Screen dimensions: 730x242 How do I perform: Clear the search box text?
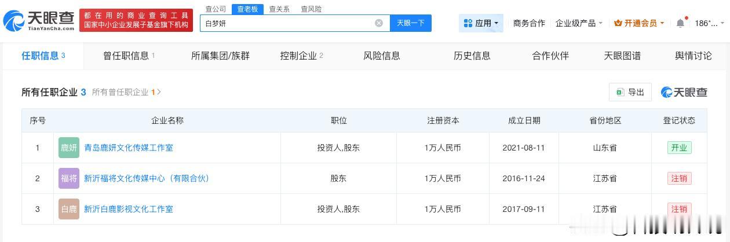[379, 23]
